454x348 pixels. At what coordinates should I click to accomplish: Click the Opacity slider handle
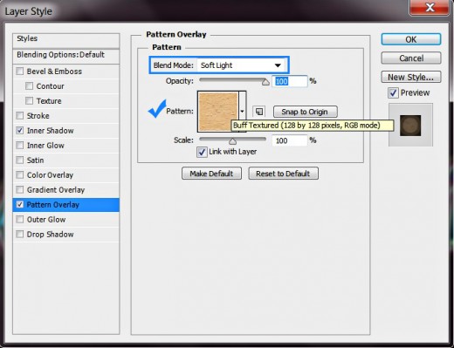click(x=265, y=82)
